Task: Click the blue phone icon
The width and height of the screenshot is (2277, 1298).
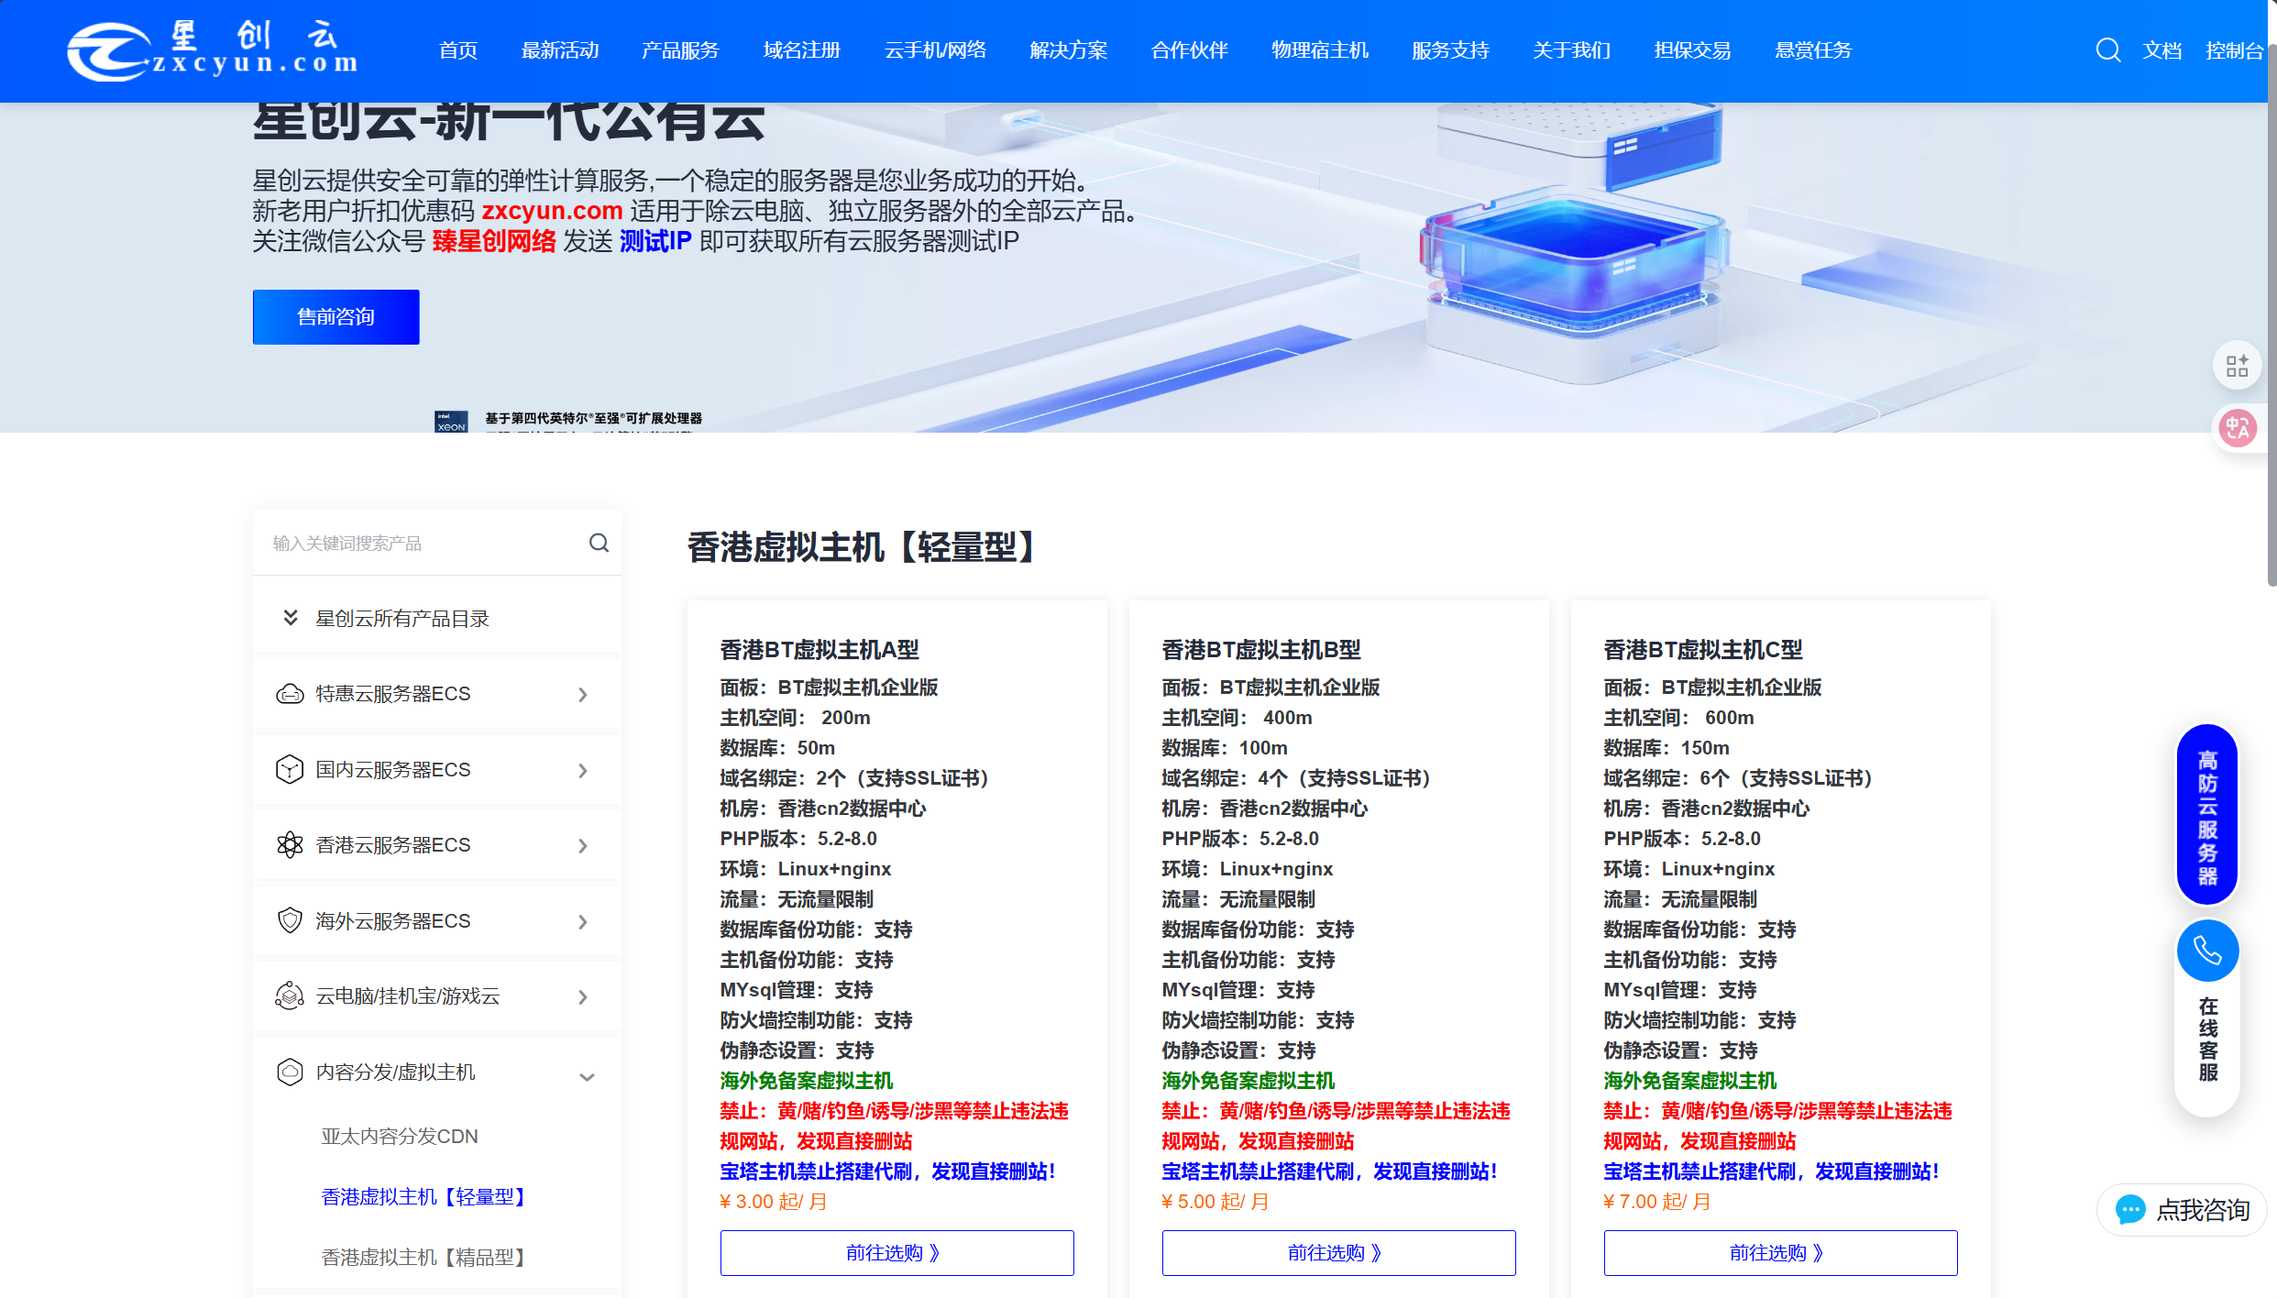Action: click(2207, 951)
